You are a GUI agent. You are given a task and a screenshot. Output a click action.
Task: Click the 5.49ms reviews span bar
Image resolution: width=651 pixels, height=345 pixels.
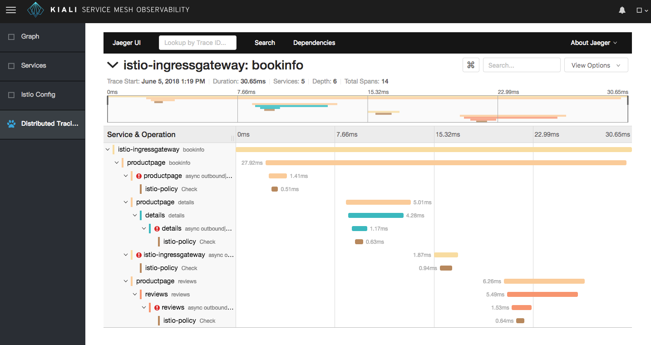tap(542, 294)
